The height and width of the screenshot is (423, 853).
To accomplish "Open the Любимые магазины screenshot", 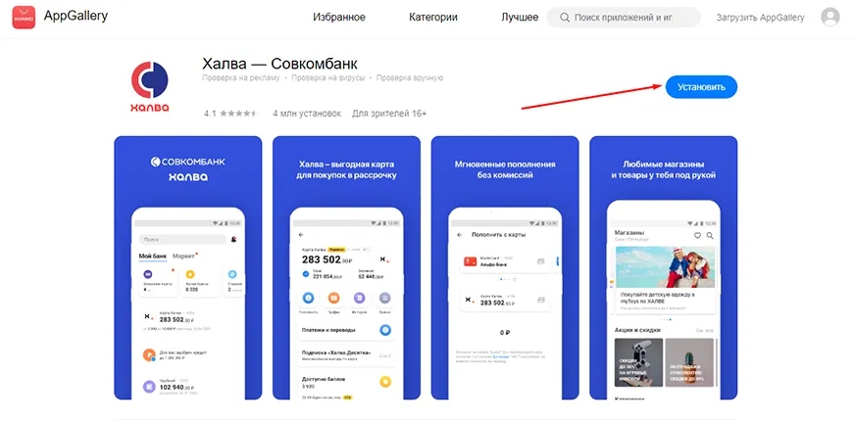I will (663, 267).
